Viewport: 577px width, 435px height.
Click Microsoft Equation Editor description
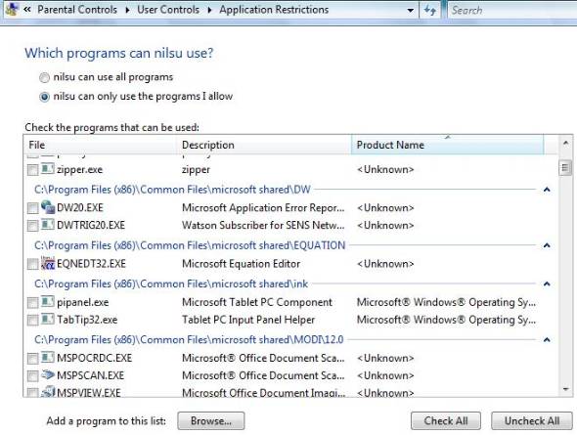point(241,264)
